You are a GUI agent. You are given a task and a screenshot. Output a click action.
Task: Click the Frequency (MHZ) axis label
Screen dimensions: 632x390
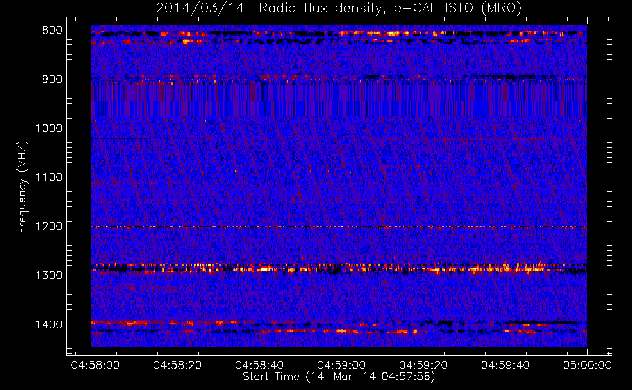[22, 187]
